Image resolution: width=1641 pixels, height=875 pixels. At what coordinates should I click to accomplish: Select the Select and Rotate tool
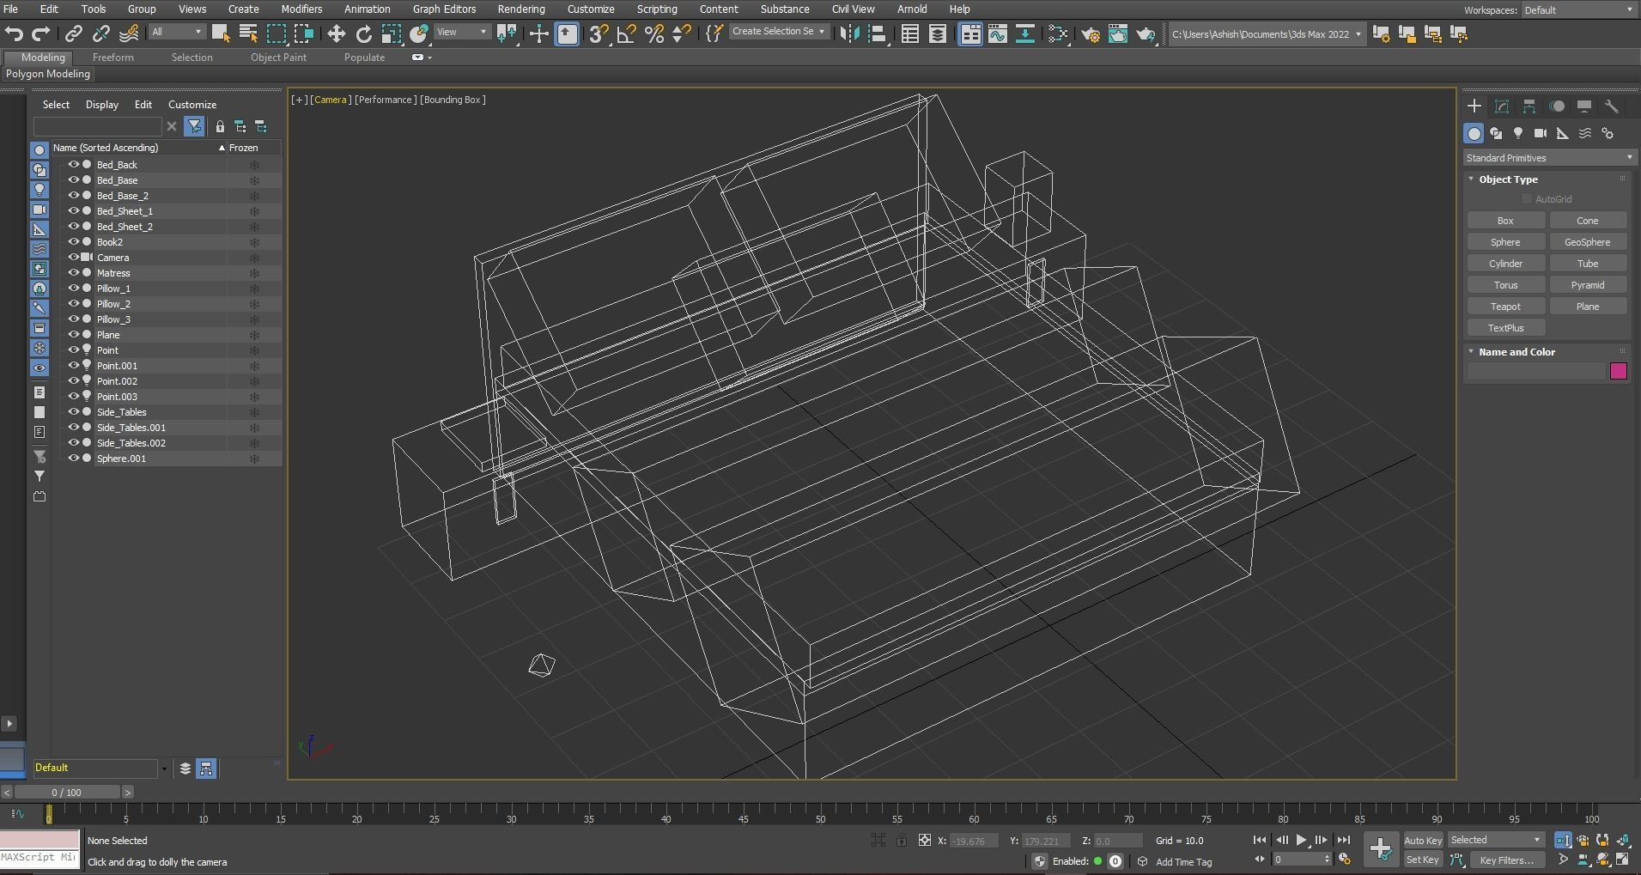pyautogui.click(x=363, y=33)
